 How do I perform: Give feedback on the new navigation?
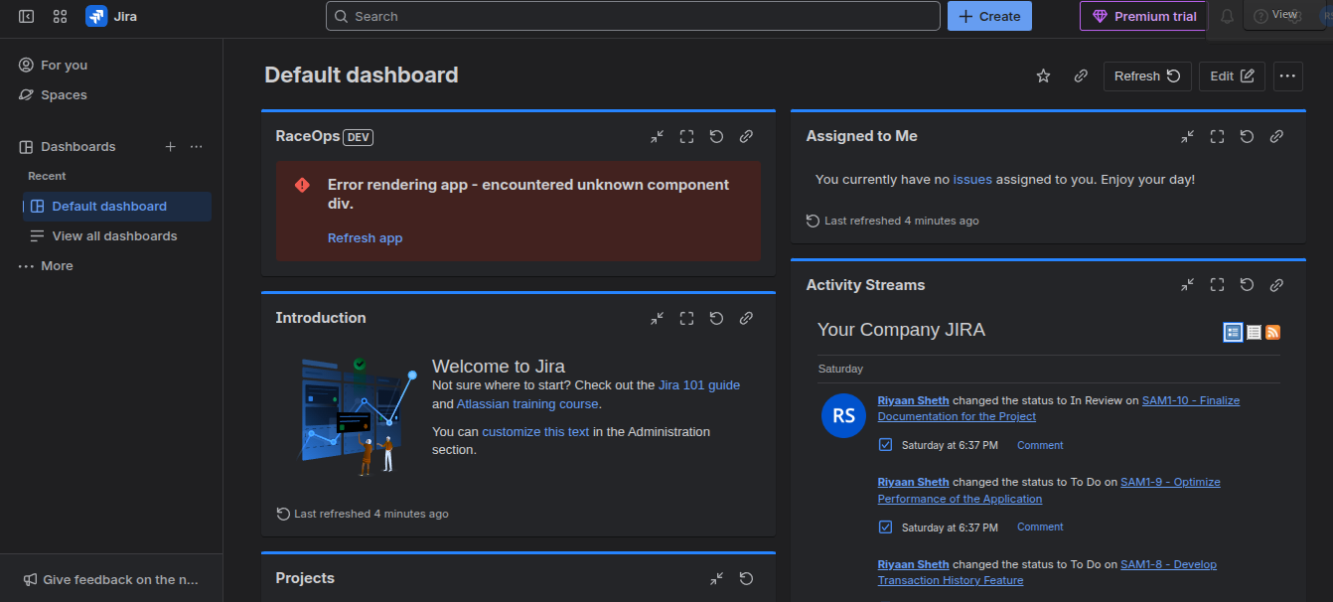coord(111,579)
